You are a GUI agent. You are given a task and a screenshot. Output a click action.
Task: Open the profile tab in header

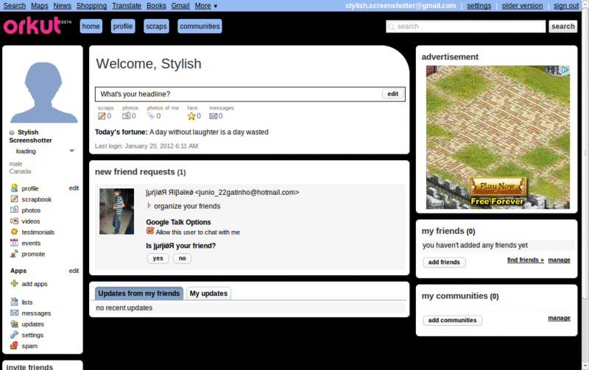[x=123, y=26]
